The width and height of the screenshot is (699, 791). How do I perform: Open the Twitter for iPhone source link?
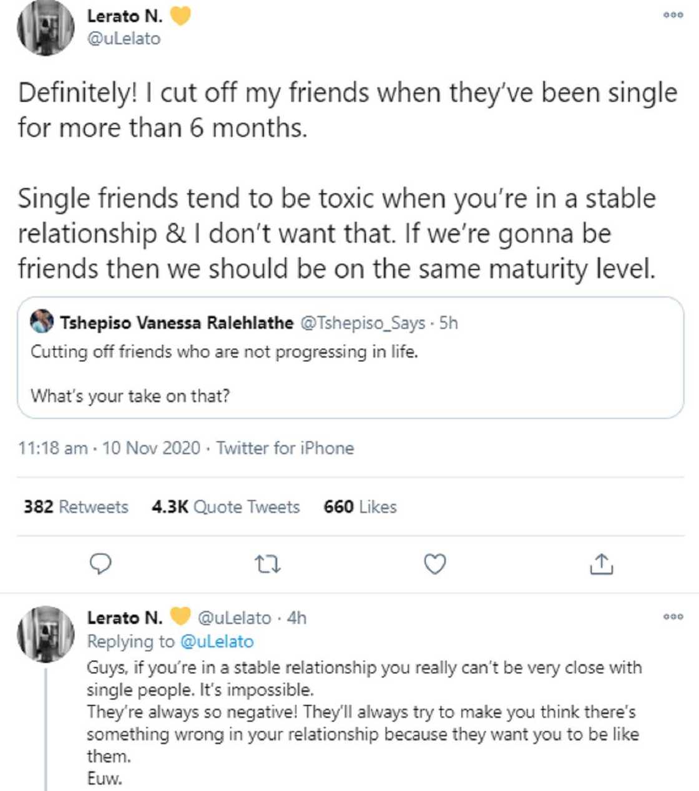(285, 448)
